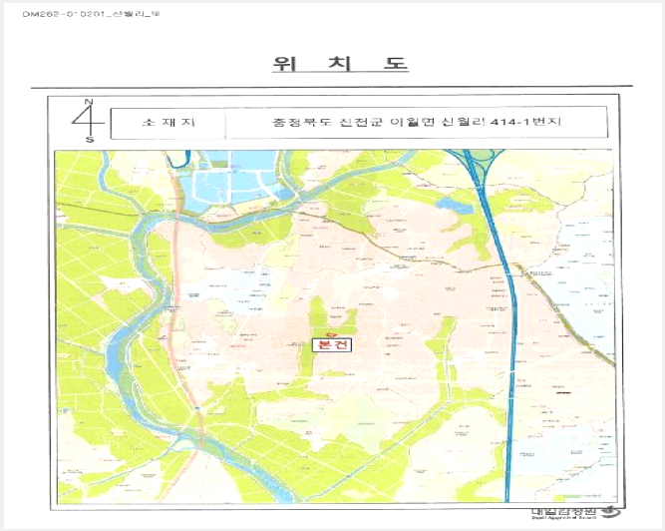
Task: Click the 소재지 label cell
Action: coord(167,123)
